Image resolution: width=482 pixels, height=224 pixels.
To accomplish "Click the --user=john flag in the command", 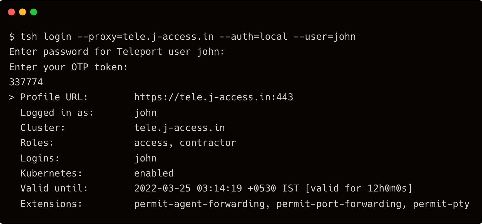I will 325,37.
